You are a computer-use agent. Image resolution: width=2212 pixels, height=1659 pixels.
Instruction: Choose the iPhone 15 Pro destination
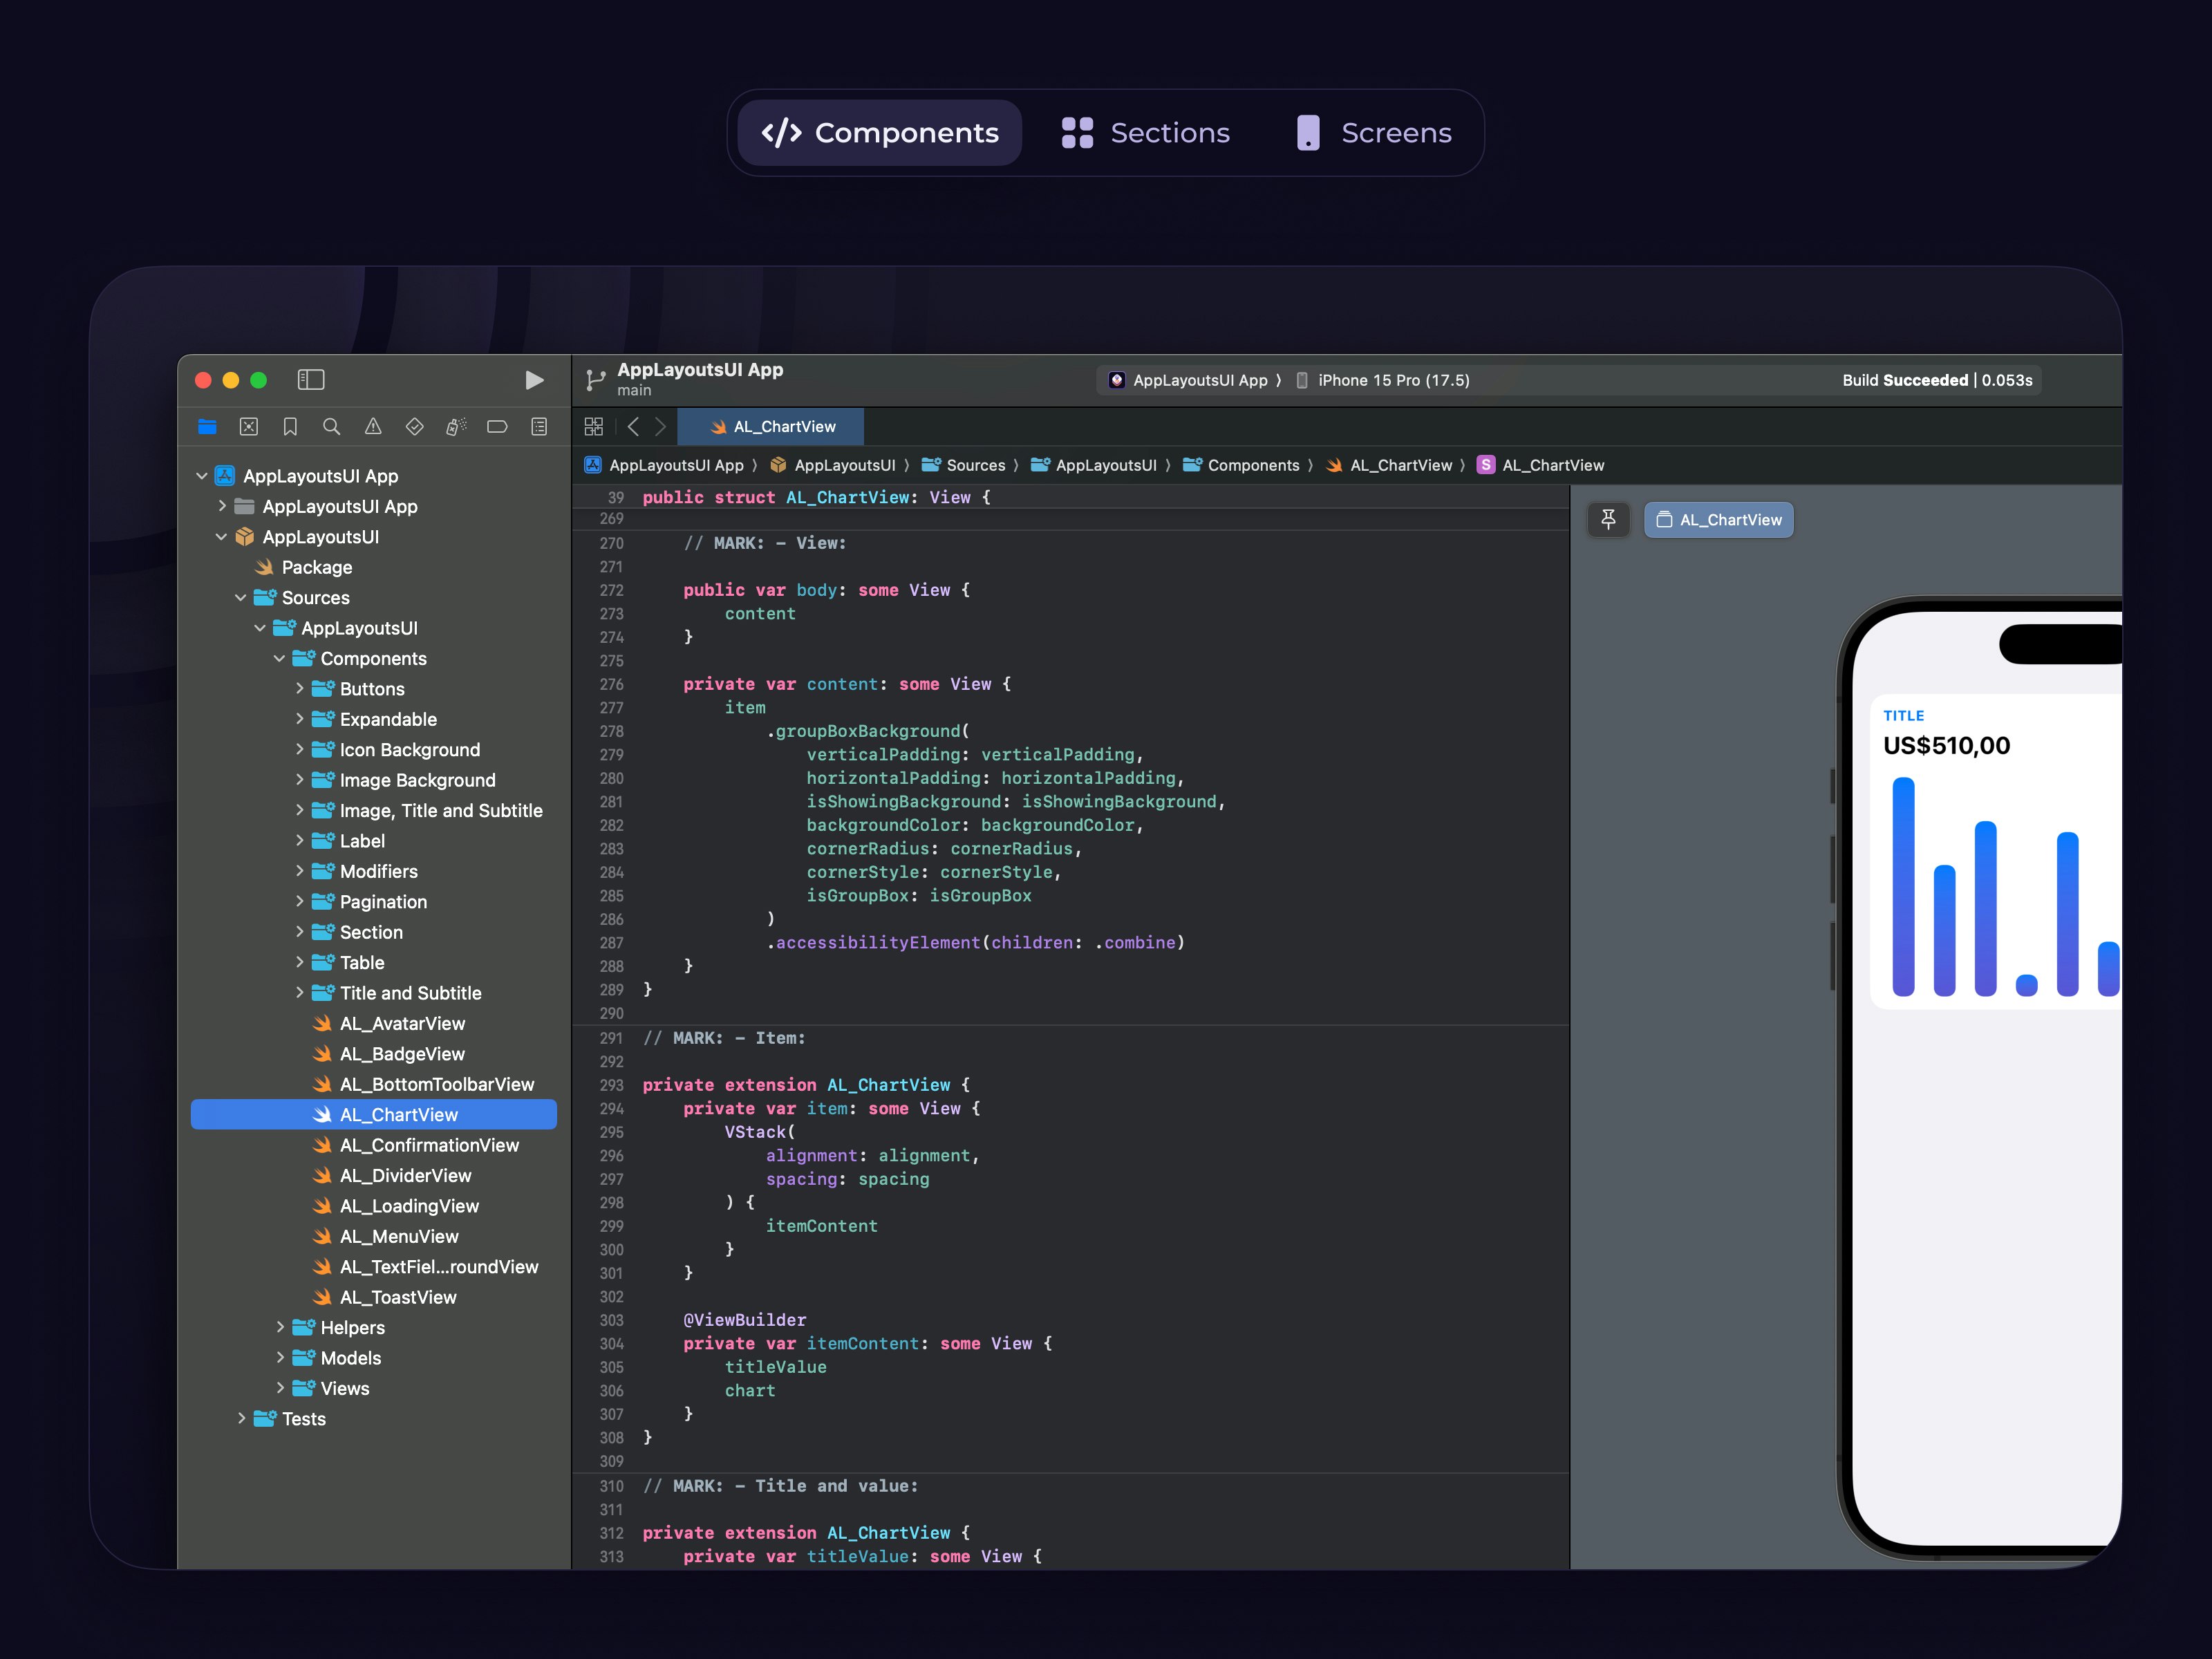click(x=1383, y=380)
